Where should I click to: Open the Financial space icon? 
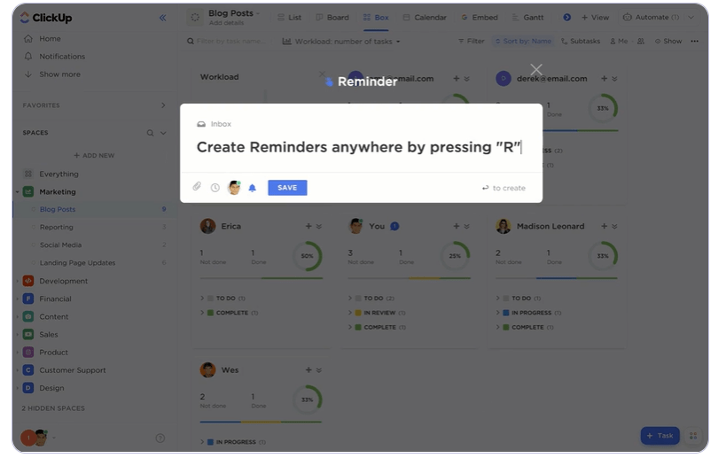click(28, 299)
